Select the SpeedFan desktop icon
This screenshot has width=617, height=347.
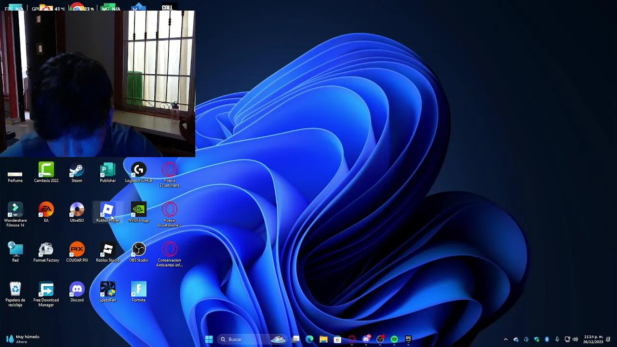click(x=107, y=292)
